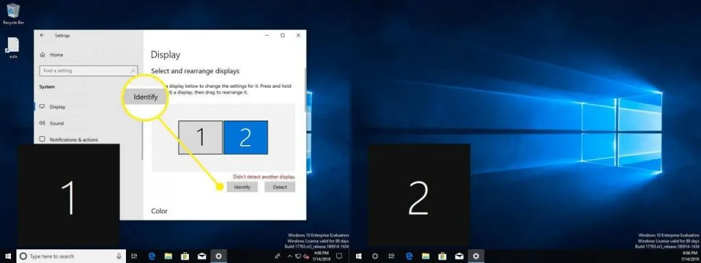701x263 pixels.
Task: Click the Identify button
Action: point(242,187)
